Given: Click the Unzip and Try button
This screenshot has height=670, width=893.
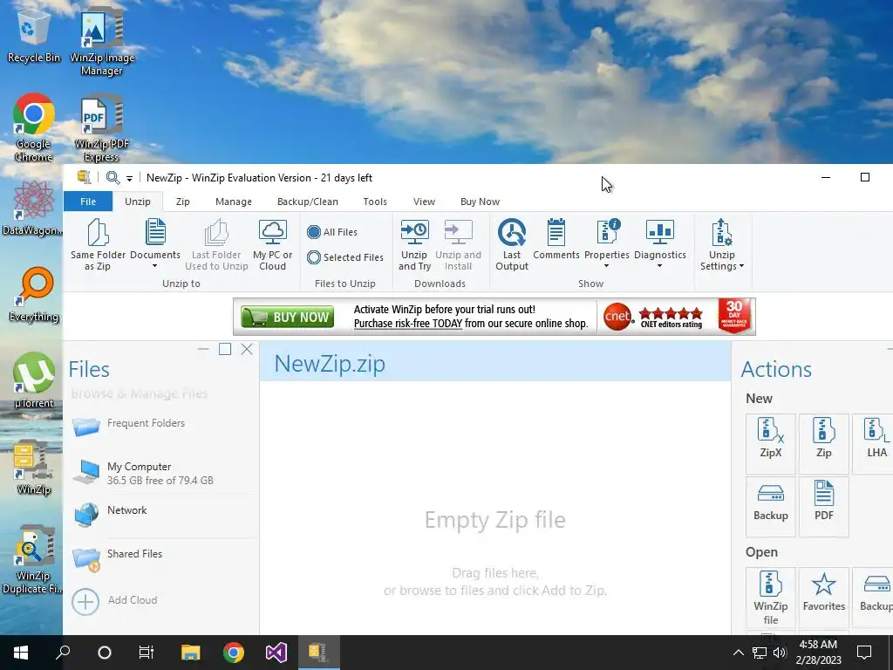Looking at the screenshot, I should pyautogui.click(x=414, y=244).
